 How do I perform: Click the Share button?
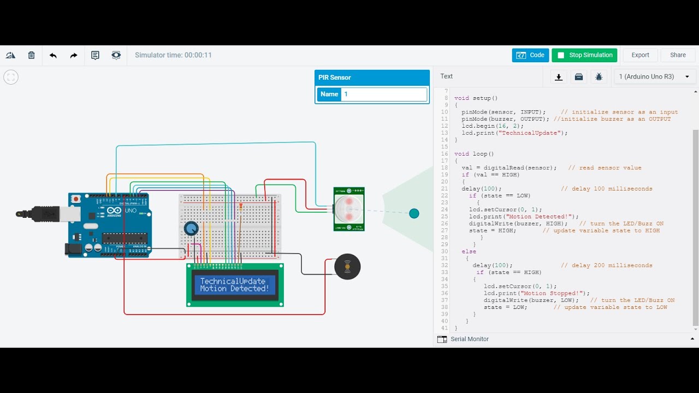[x=678, y=55]
